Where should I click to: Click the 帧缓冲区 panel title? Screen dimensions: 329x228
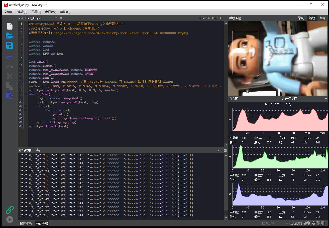click(x=235, y=18)
